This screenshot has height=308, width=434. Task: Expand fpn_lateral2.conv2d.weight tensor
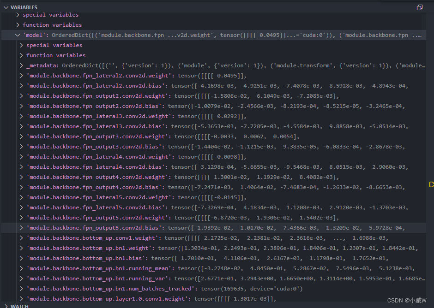tap(21, 76)
